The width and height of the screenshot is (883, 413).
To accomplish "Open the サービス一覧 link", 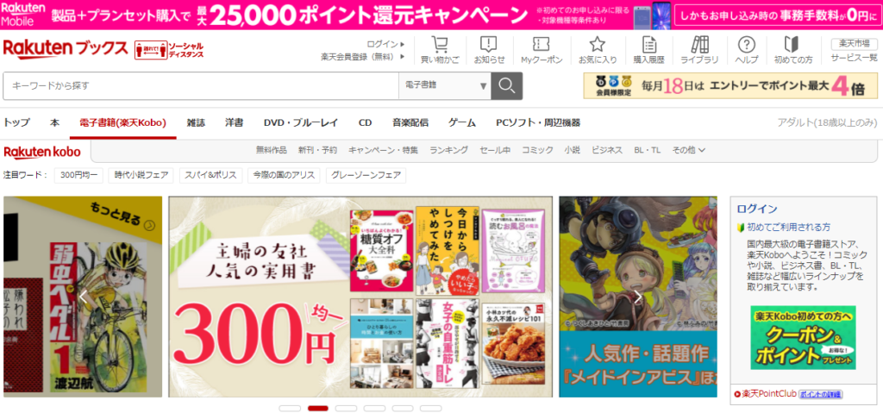I will pyautogui.click(x=855, y=58).
